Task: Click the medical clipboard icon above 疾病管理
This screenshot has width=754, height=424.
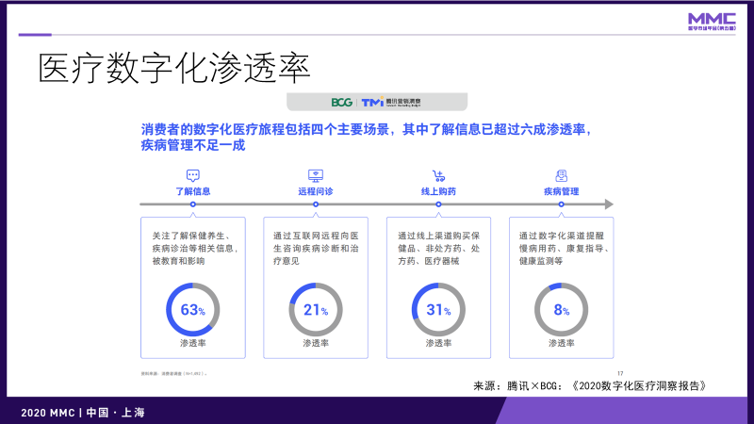Action: click(561, 175)
